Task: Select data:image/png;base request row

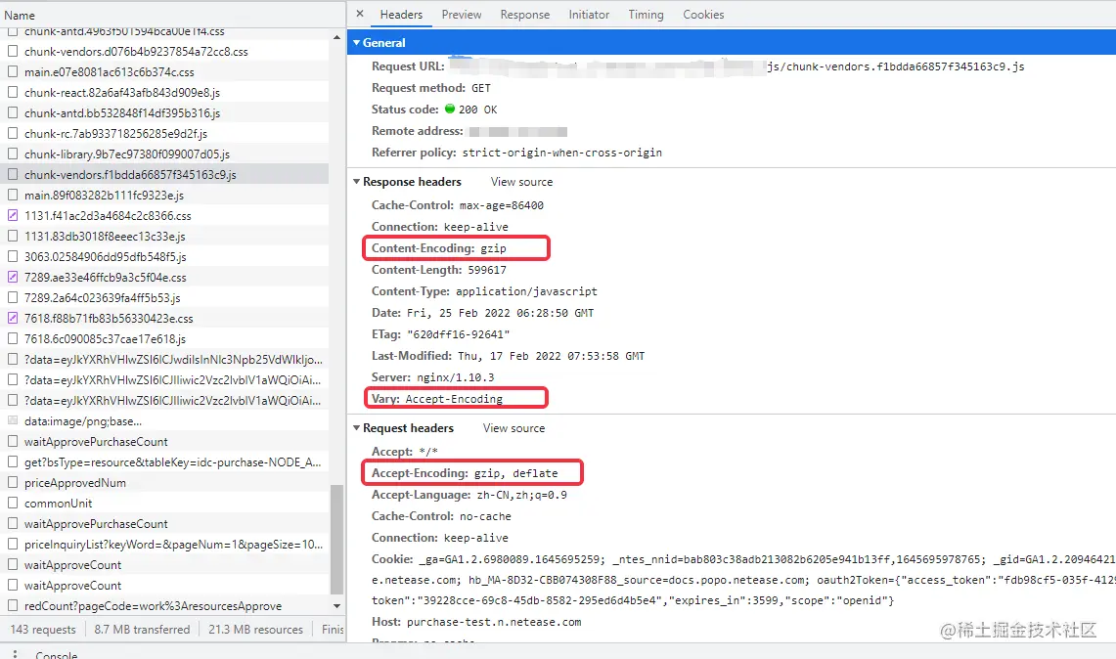Action: point(164,420)
